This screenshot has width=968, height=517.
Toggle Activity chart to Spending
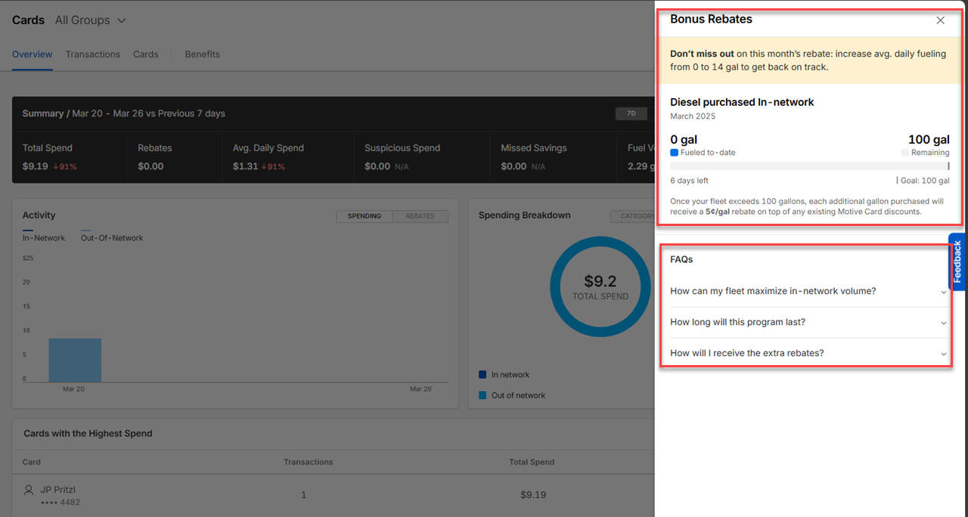[x=365, y=216]
